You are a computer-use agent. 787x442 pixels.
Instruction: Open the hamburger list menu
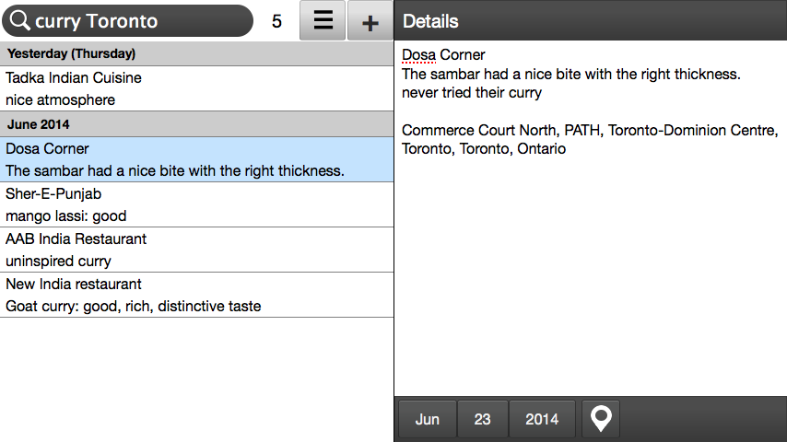tap(323, 21)
